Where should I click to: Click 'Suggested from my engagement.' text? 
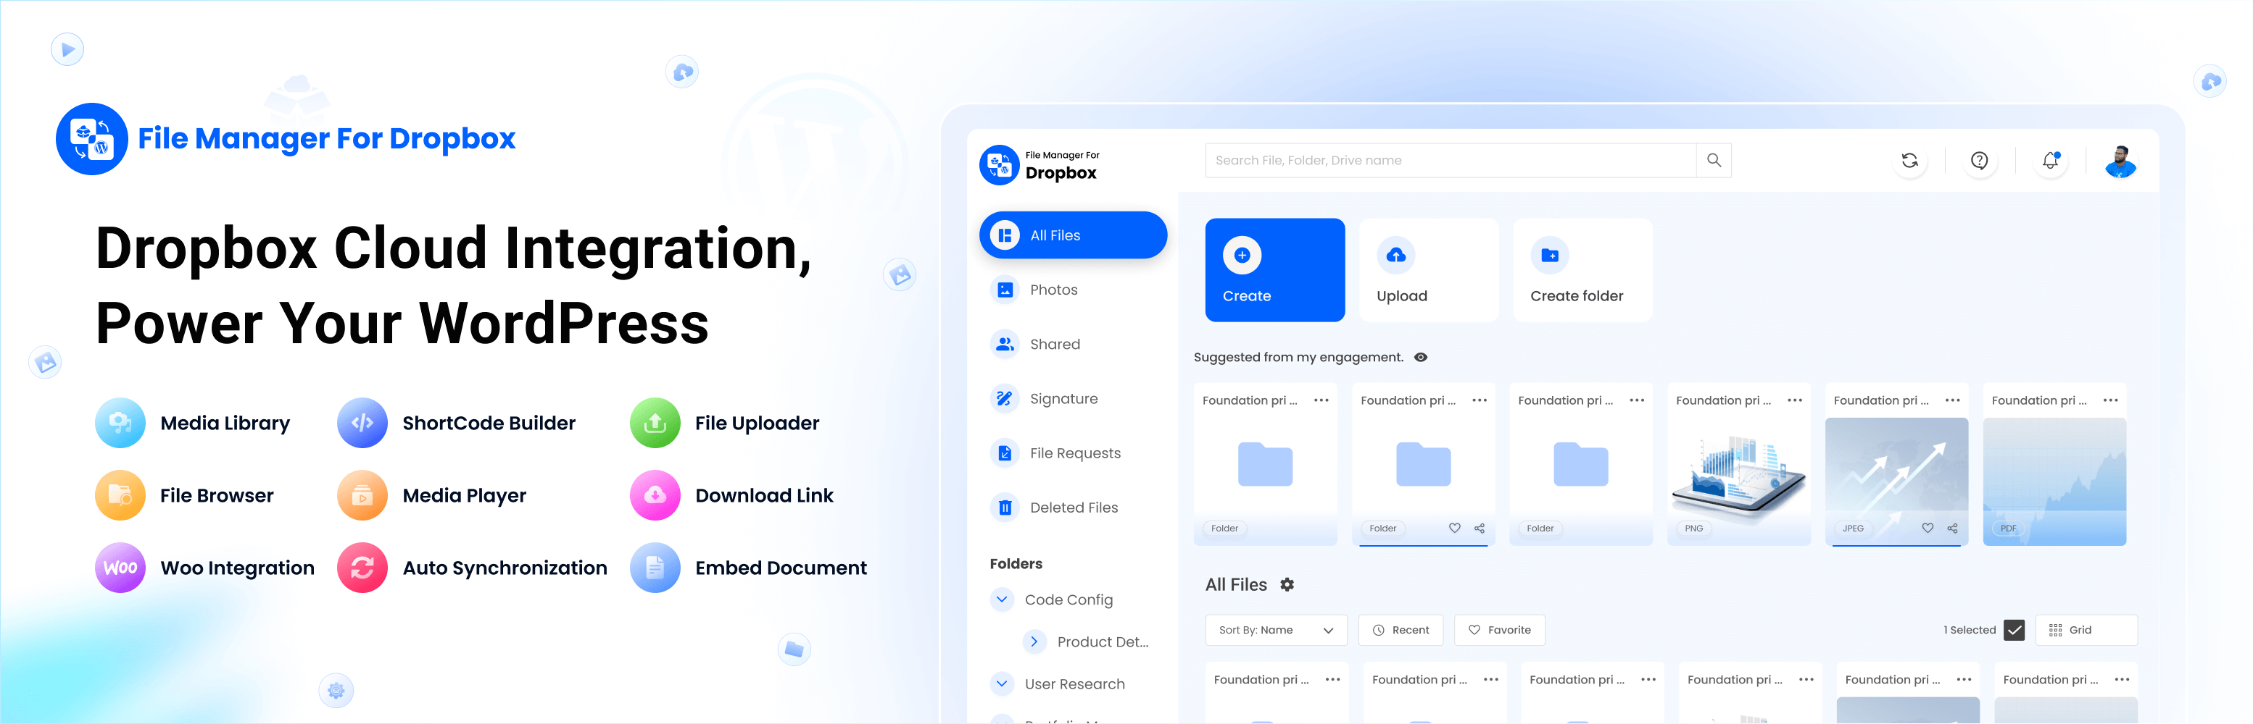(x=1298, y=357)
